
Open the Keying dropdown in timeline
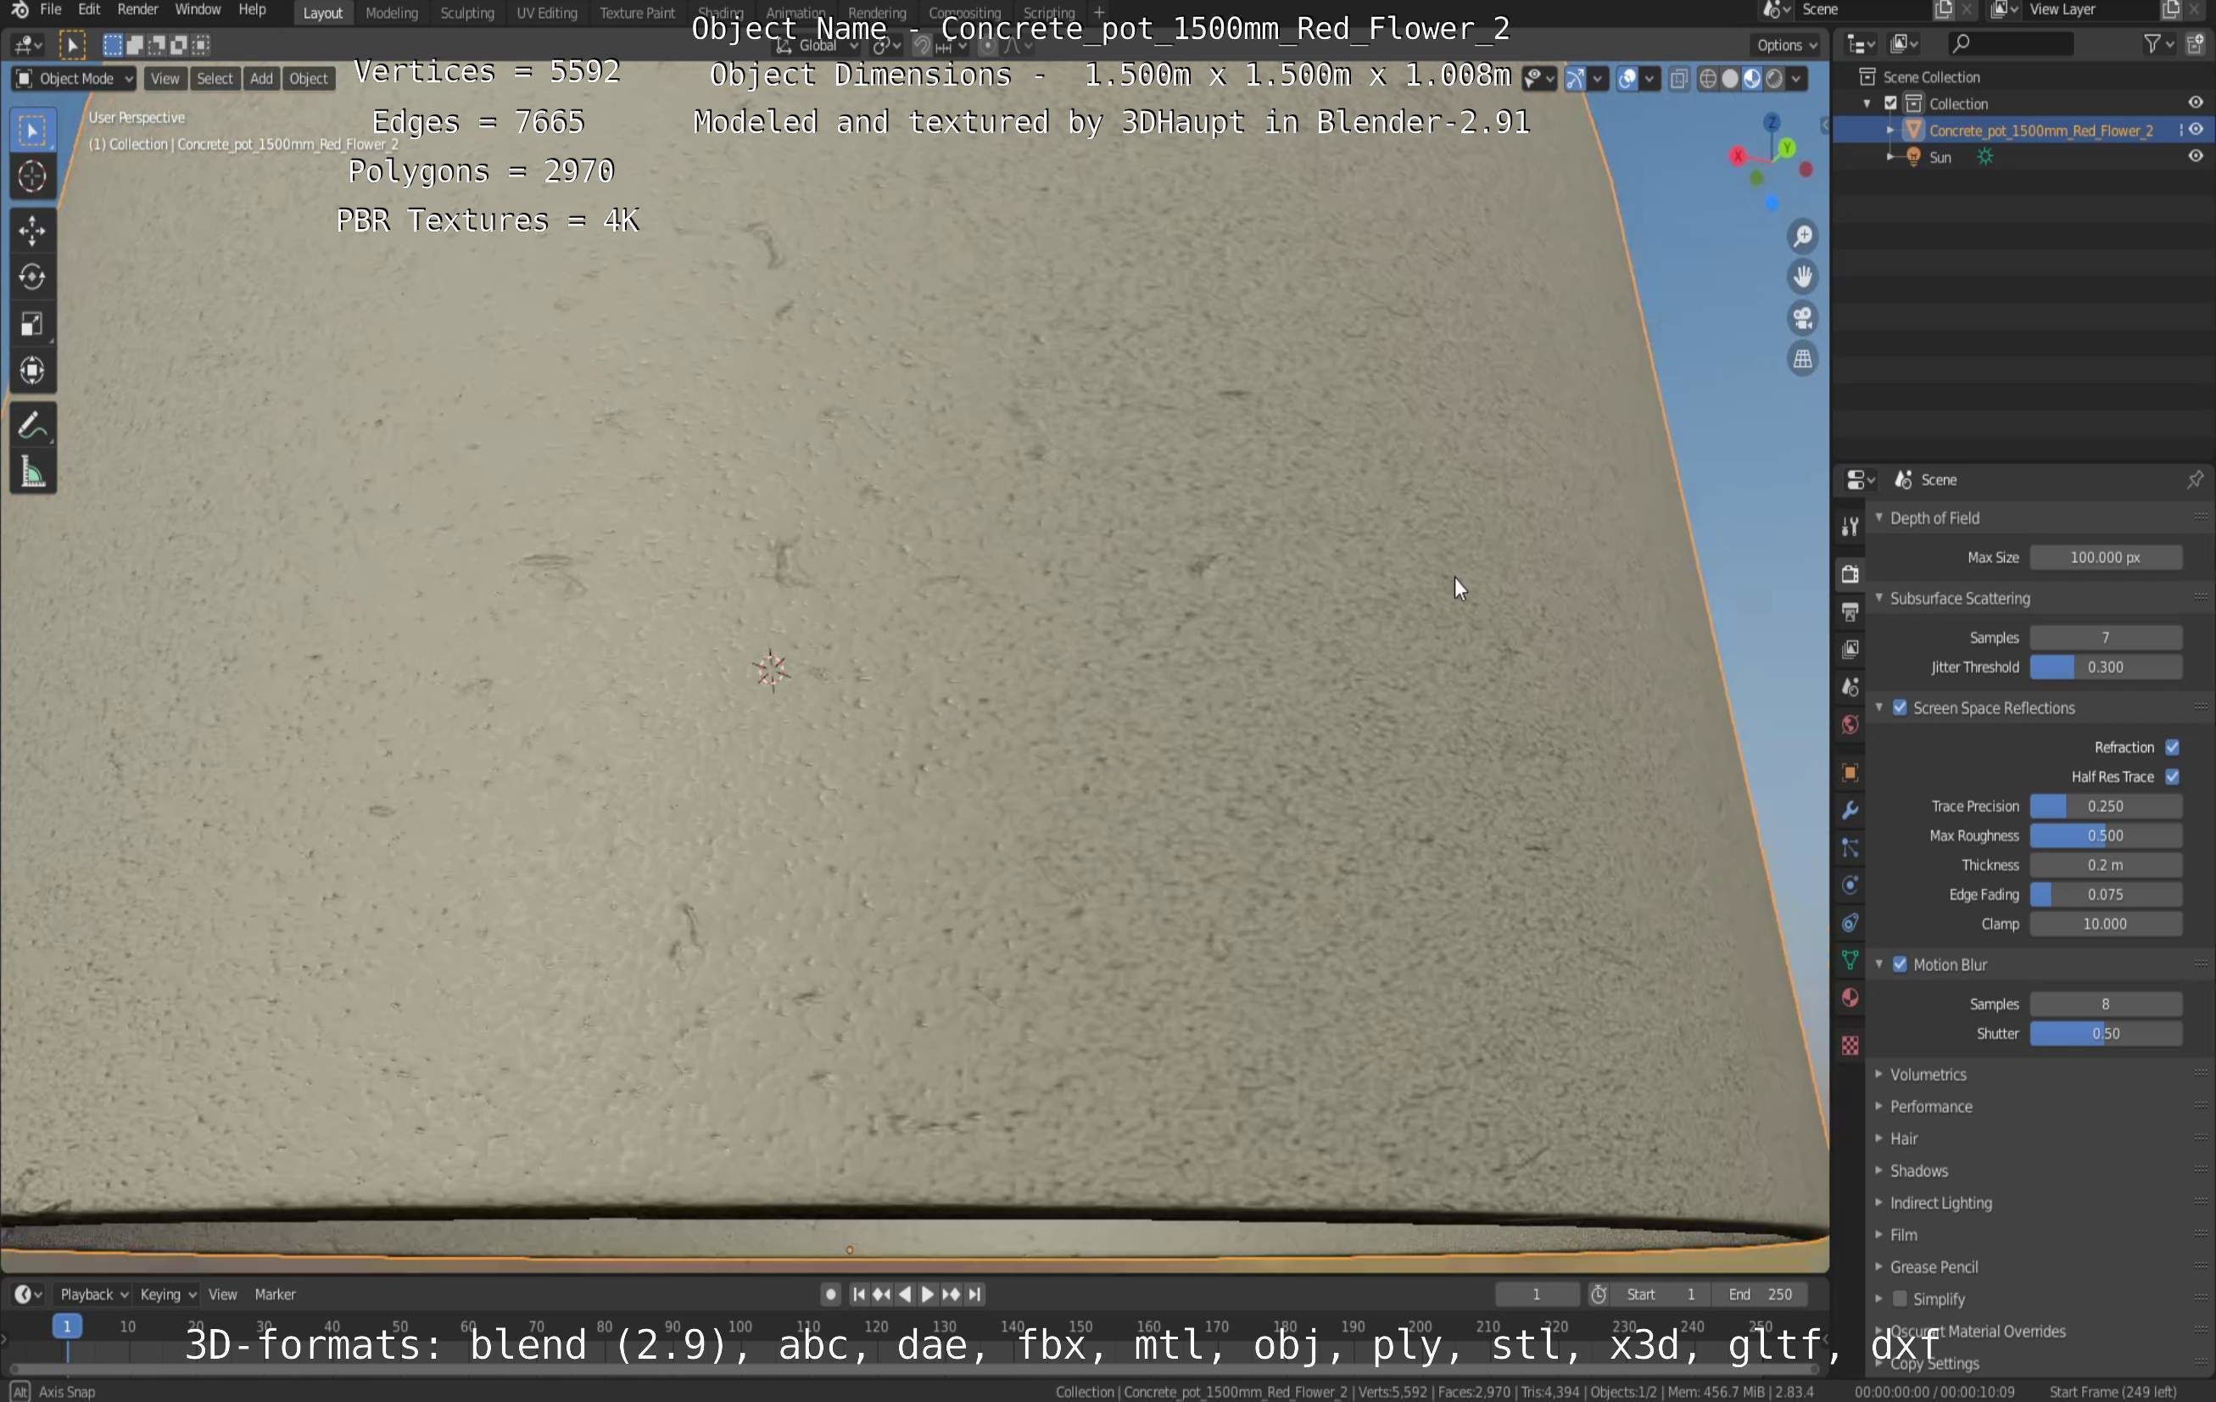tap(167, 1293)
